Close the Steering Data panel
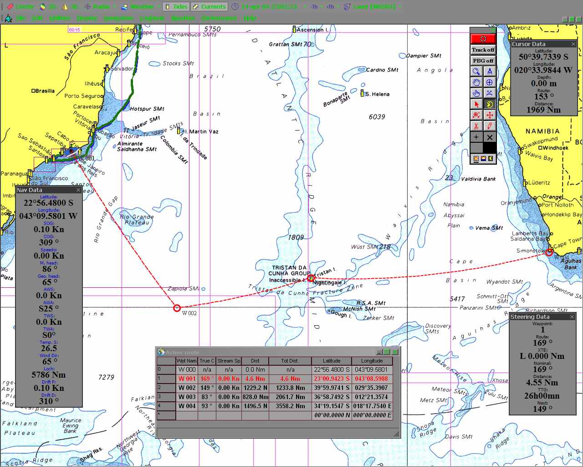Image resolution: width=583 pixels, height=467 pixels. [572, 317]
